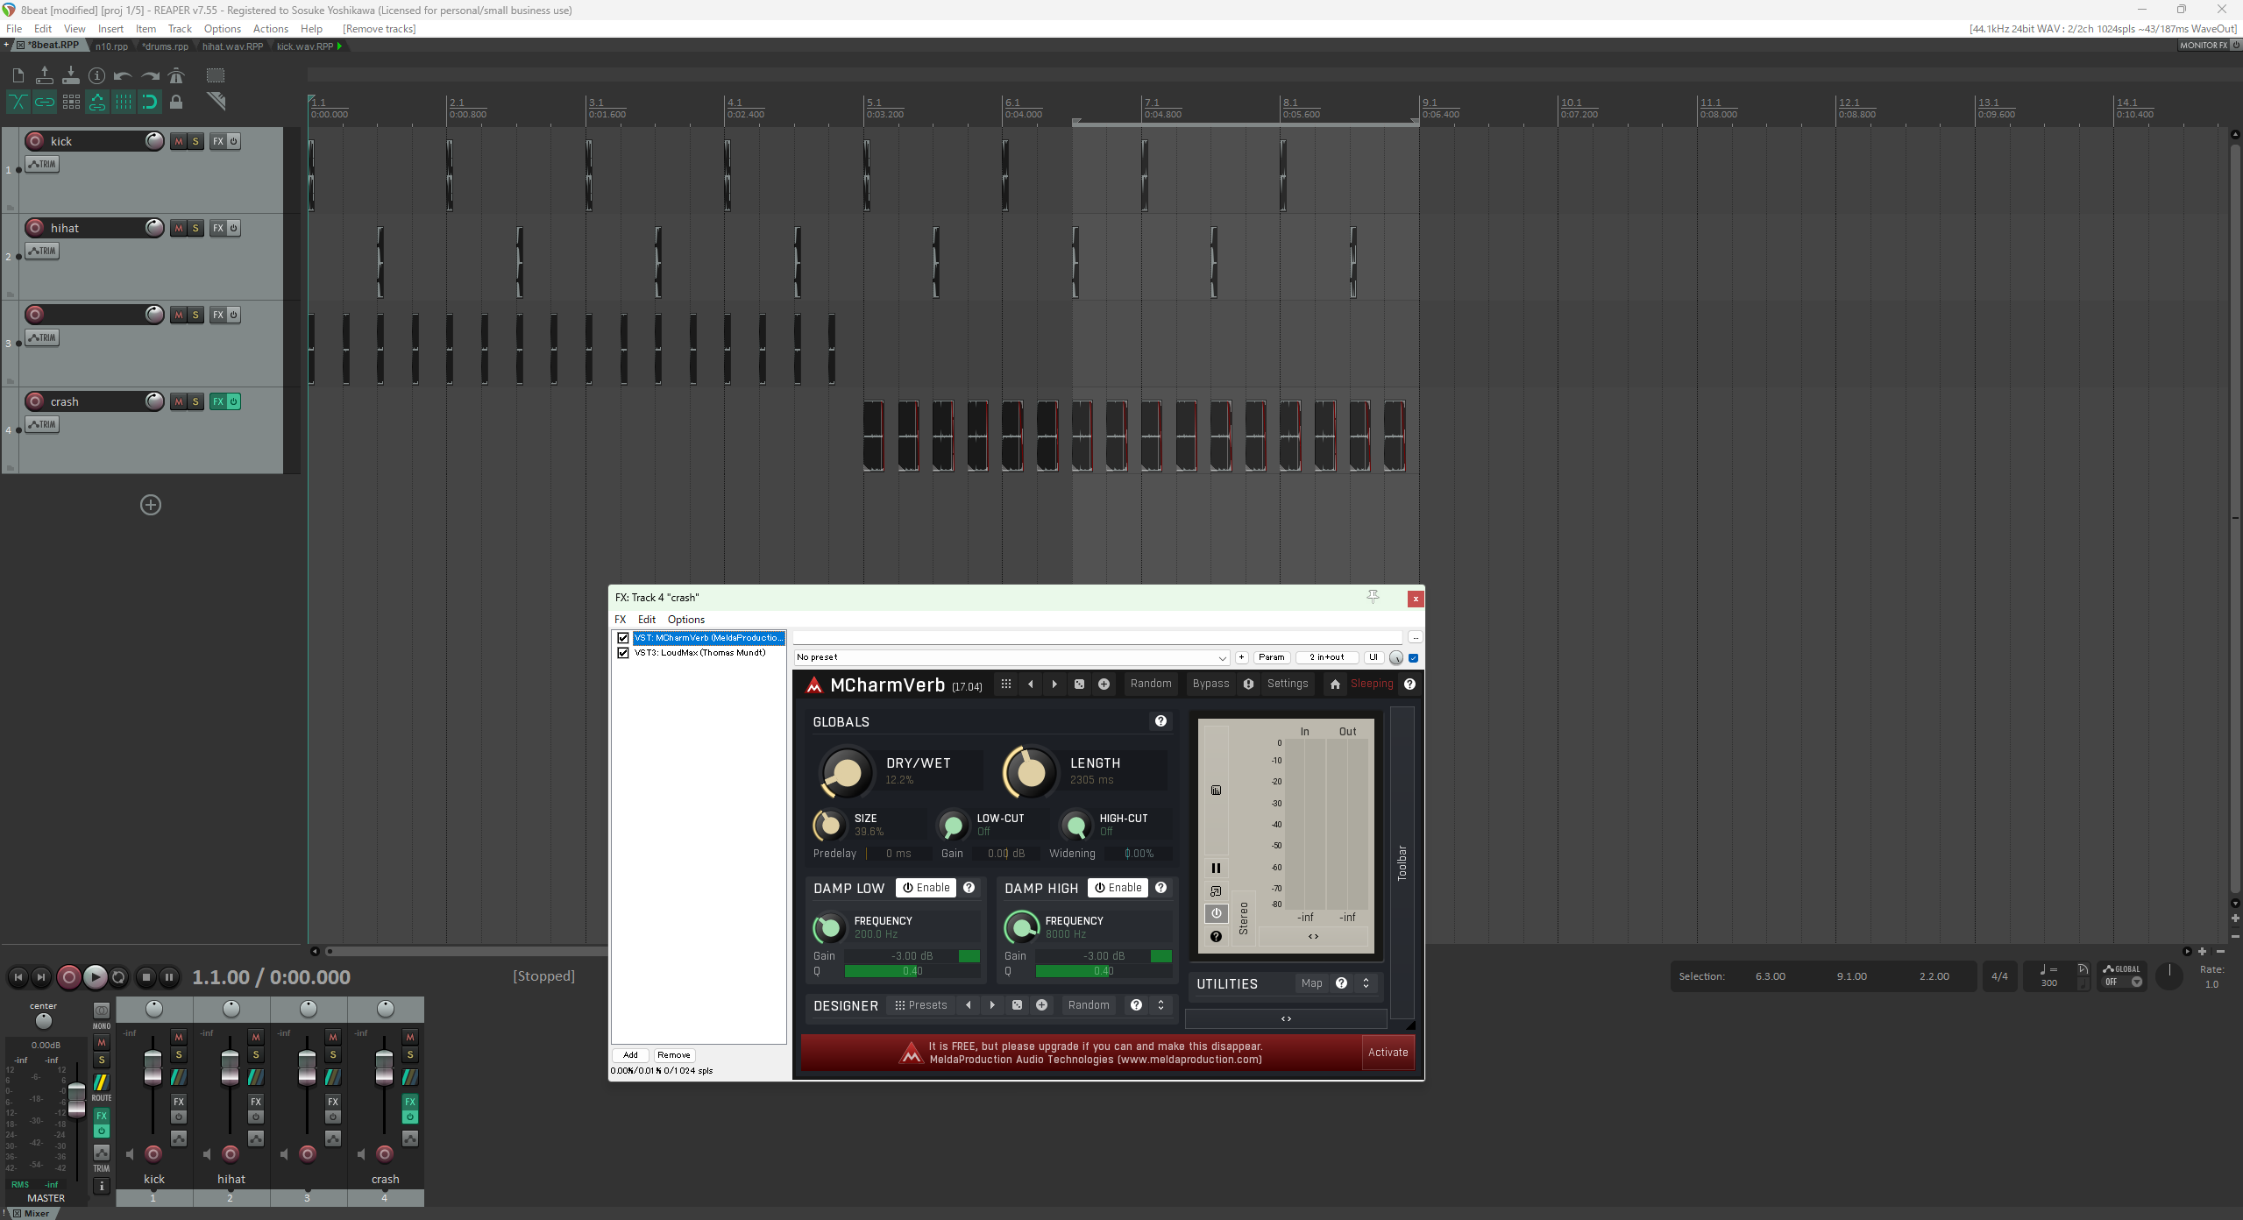Toggle crash track FX bypass power button
This screenshot has width=2243, height=1220.
tap(233, 401)
